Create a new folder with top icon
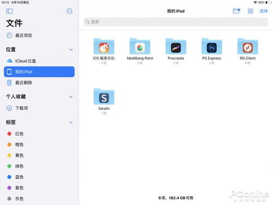This screenshot has height=205, width=273. [236, 11]
